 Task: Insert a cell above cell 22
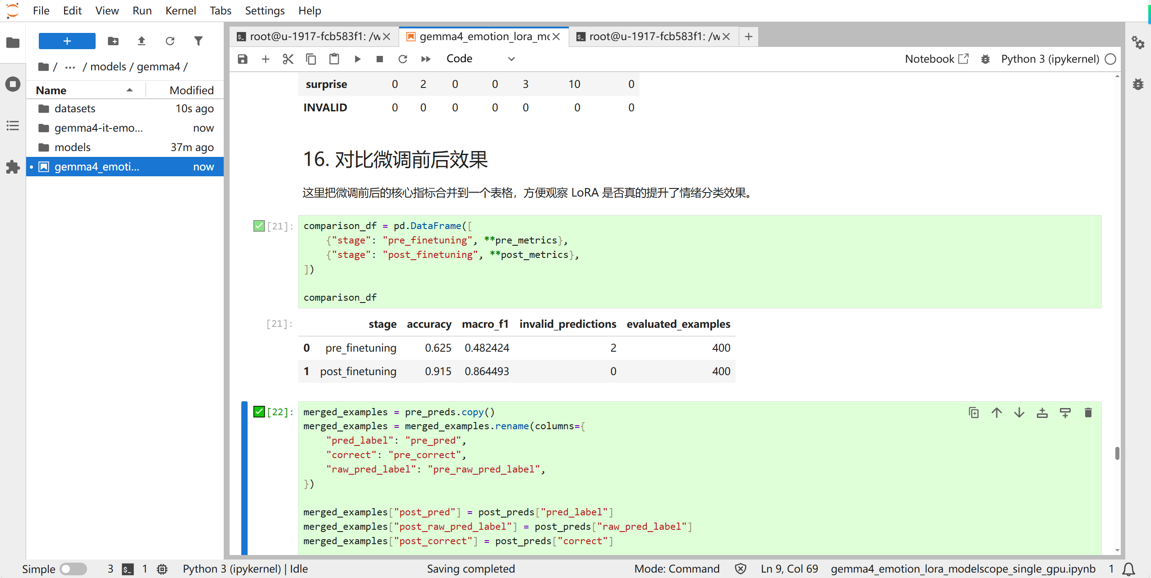click(x=1042, y=413)
